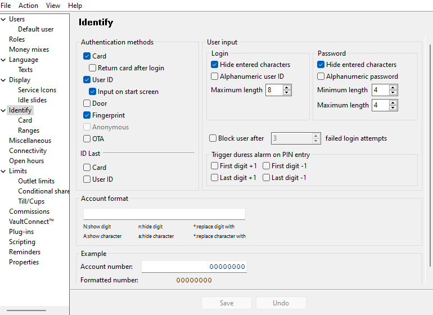Click the sidebar horizontal scrollbar
Image resolution: width=433 pixels, height=315 pixels.
(27, 310)
